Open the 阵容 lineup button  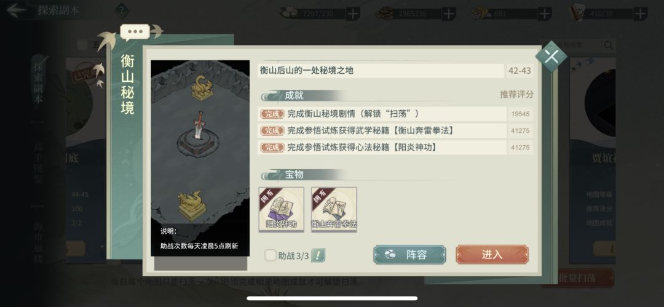[x=409, y=255]
